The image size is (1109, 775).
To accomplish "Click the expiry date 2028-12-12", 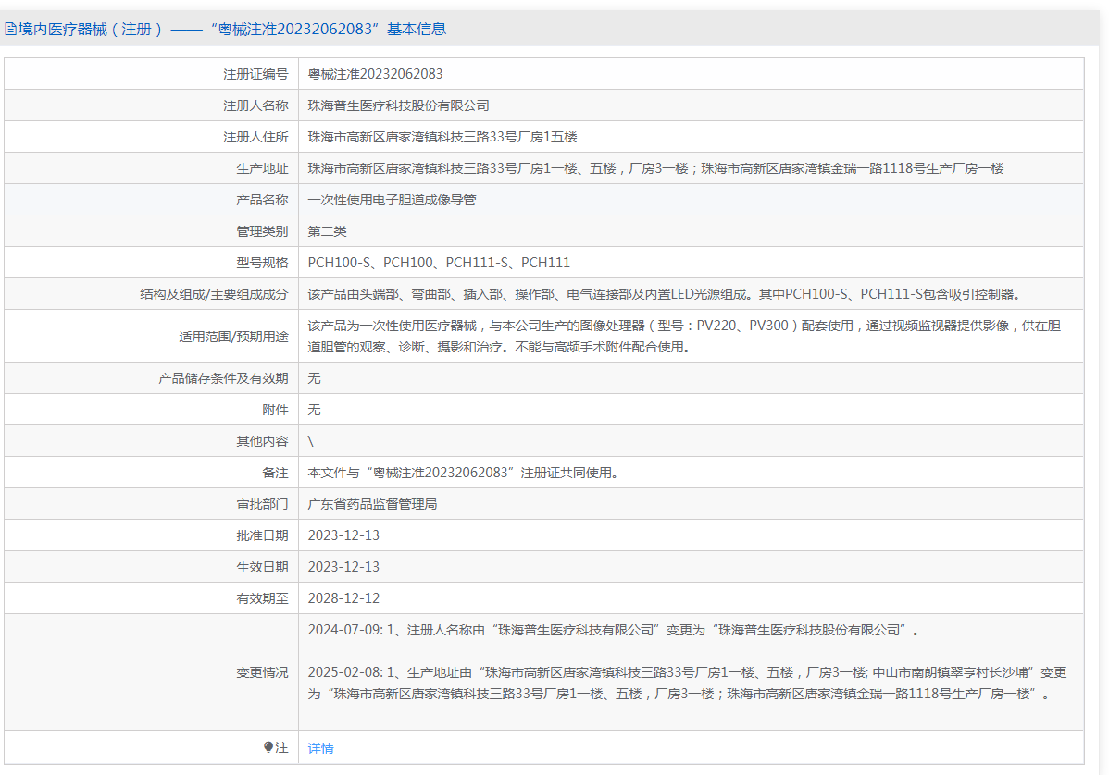I will click(343, 598).
